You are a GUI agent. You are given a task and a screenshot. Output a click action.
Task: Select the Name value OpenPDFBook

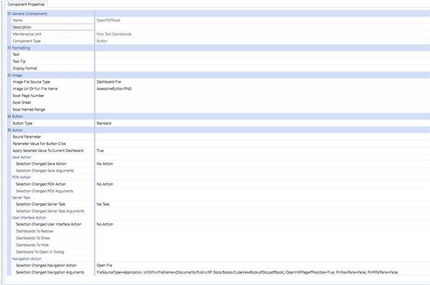[108, 20]
